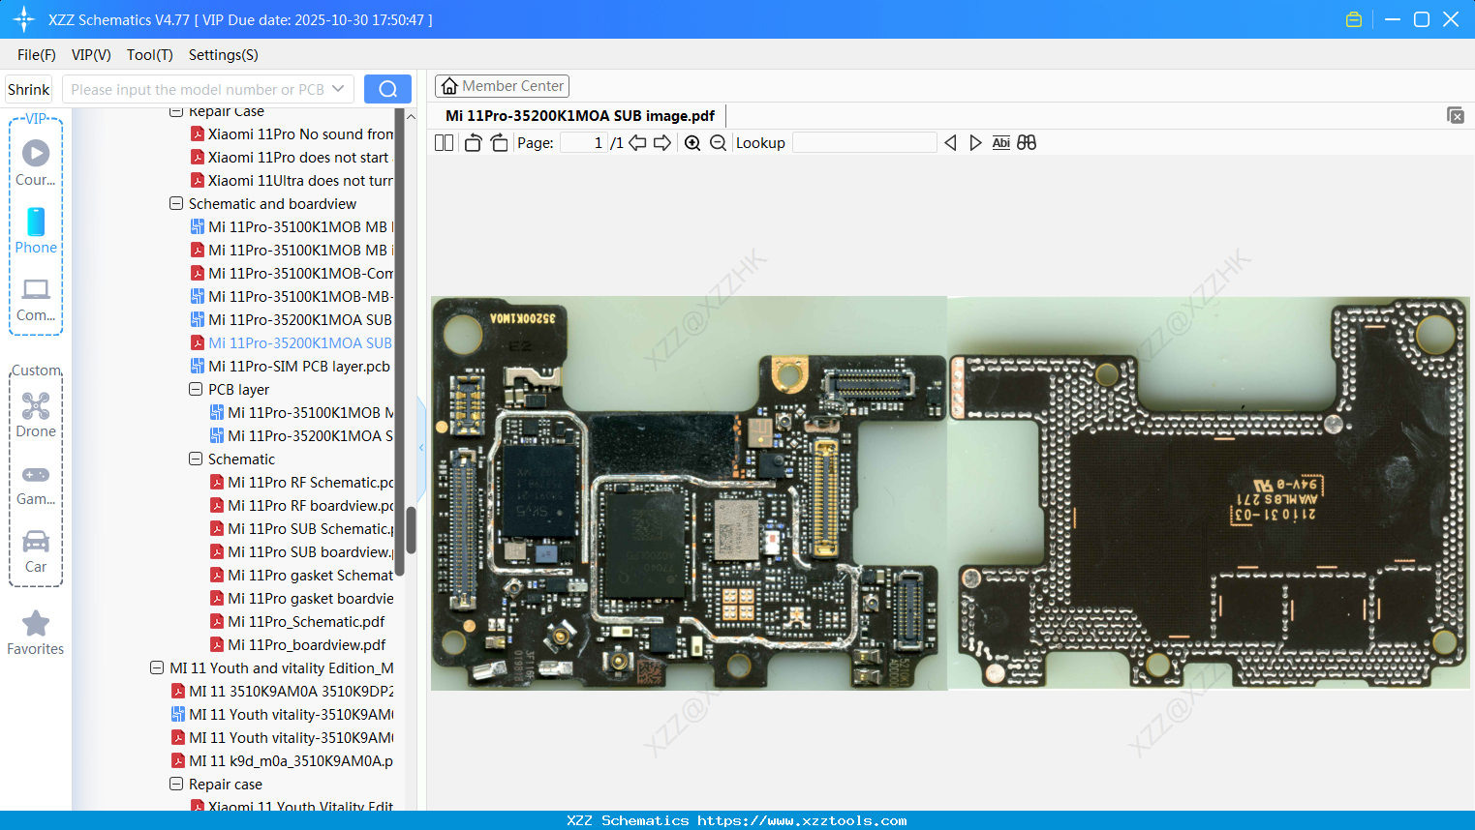1475x830 pixels.
Task: Click the Shrink button
Action: pyautogui.click(x=28, y=88)
